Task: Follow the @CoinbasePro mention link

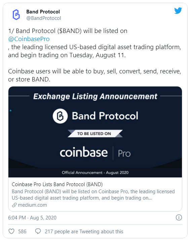Action: [x=29, y=39]
